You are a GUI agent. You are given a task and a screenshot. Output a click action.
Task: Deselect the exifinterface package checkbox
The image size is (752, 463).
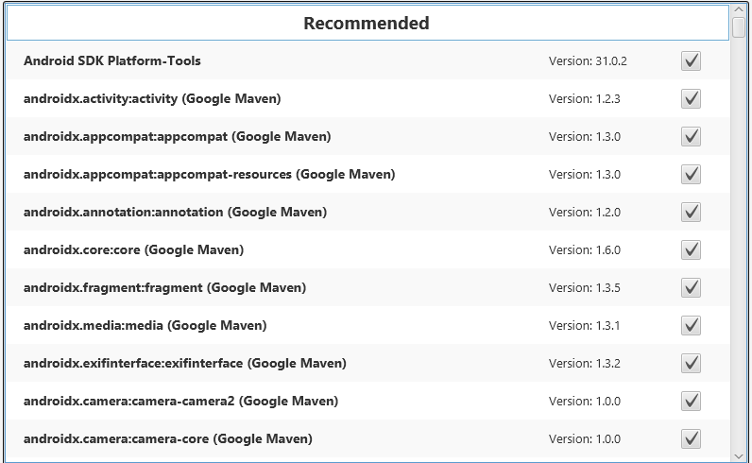691,364
